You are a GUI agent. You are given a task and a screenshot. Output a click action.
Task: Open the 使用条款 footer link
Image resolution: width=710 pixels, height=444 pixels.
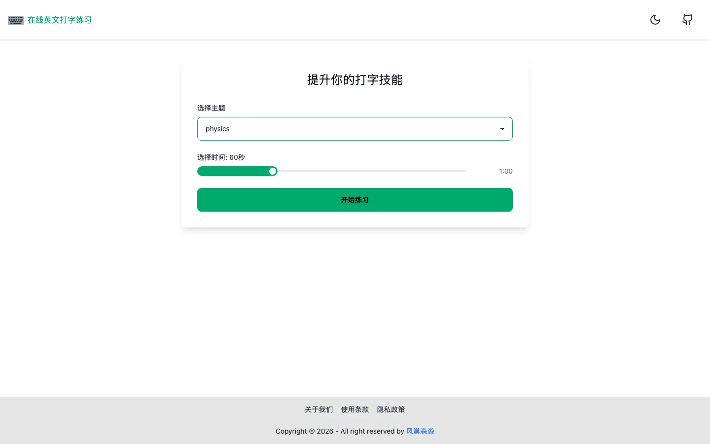pos(355,409)
